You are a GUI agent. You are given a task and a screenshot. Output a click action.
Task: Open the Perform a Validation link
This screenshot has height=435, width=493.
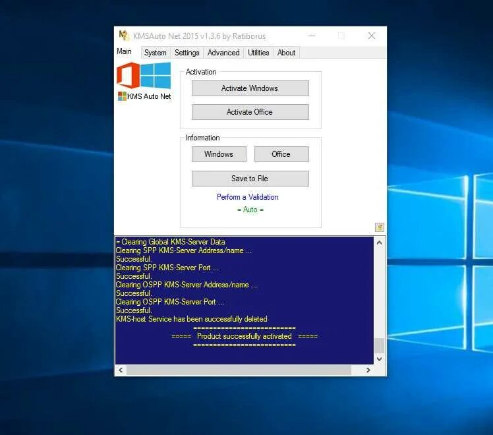248,197
